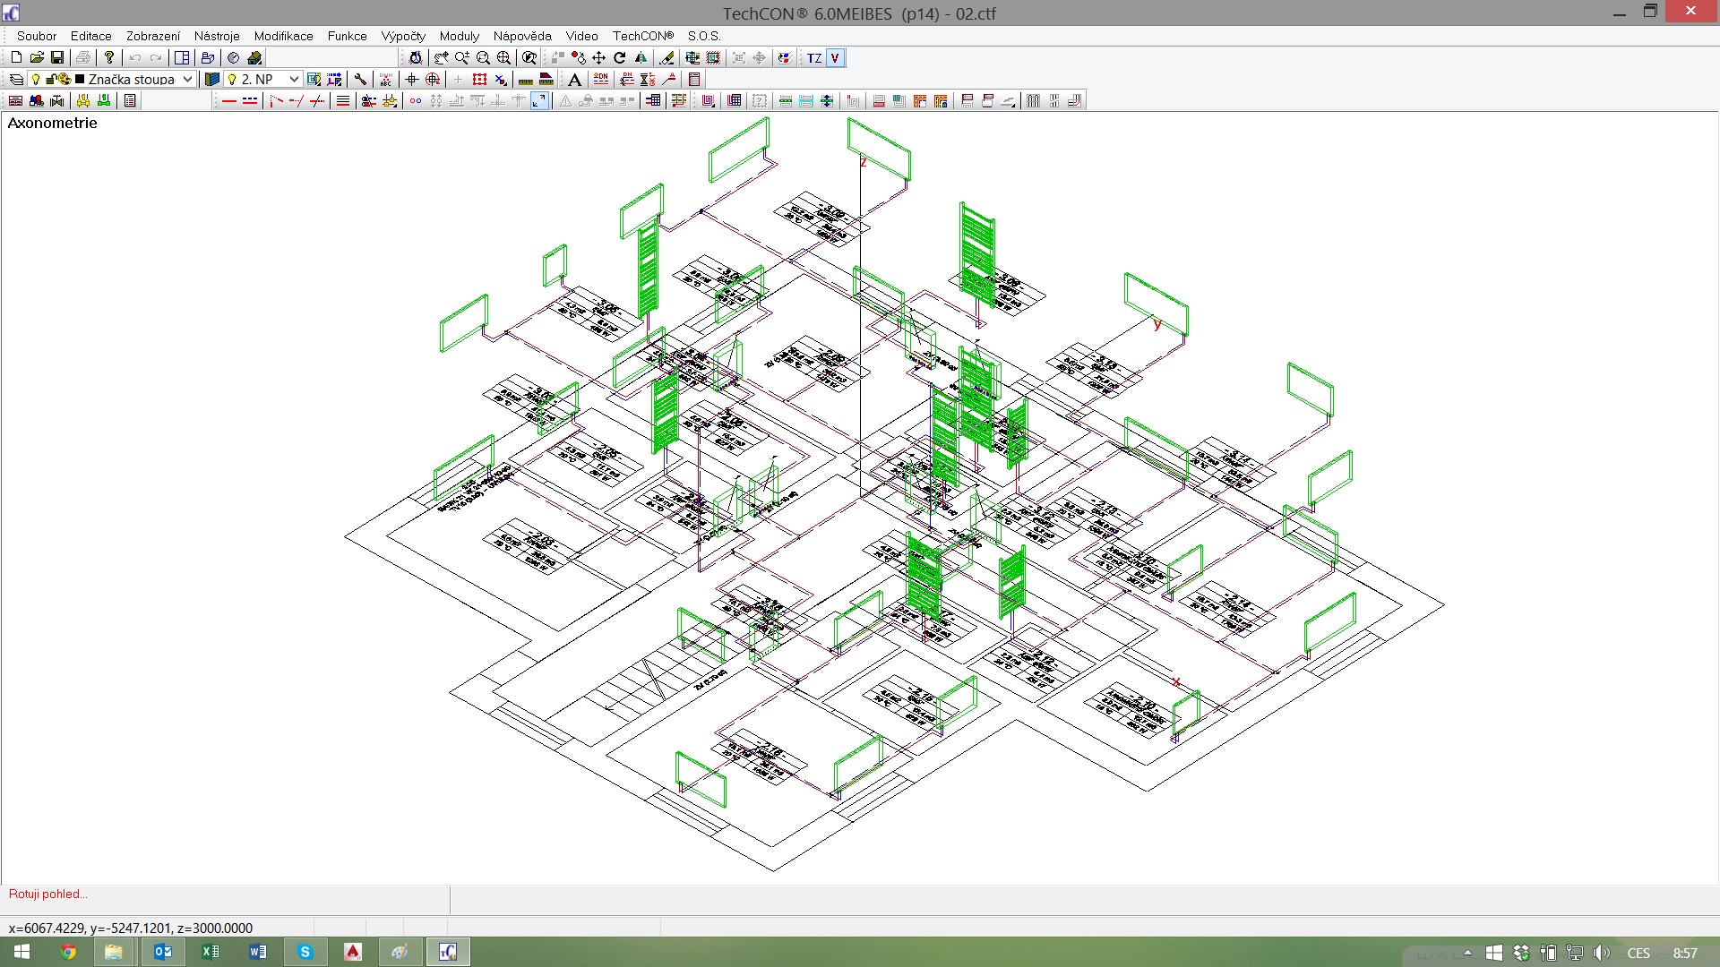Open the Výpočty menu
This screenshot has height=967, width=1720.
point(402,36)
